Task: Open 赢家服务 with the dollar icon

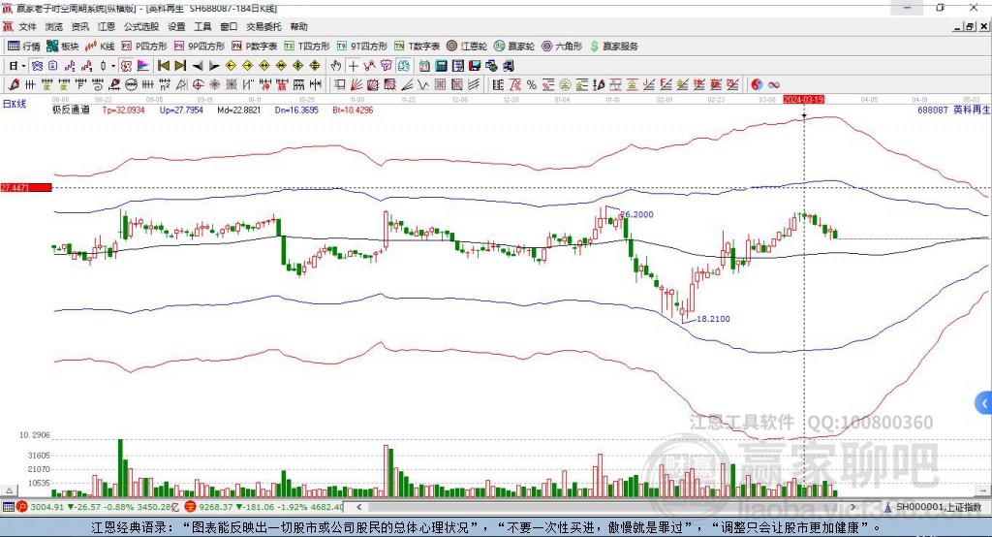Action: [613, 47]
